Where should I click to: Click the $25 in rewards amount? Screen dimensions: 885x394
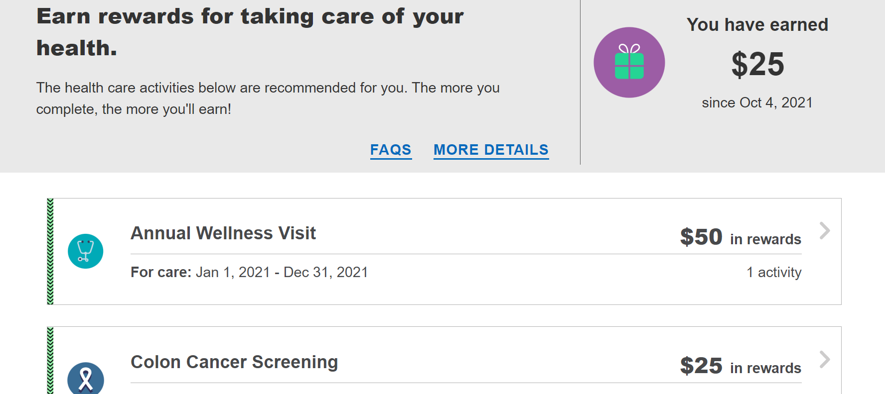click(x=740, y=366)
